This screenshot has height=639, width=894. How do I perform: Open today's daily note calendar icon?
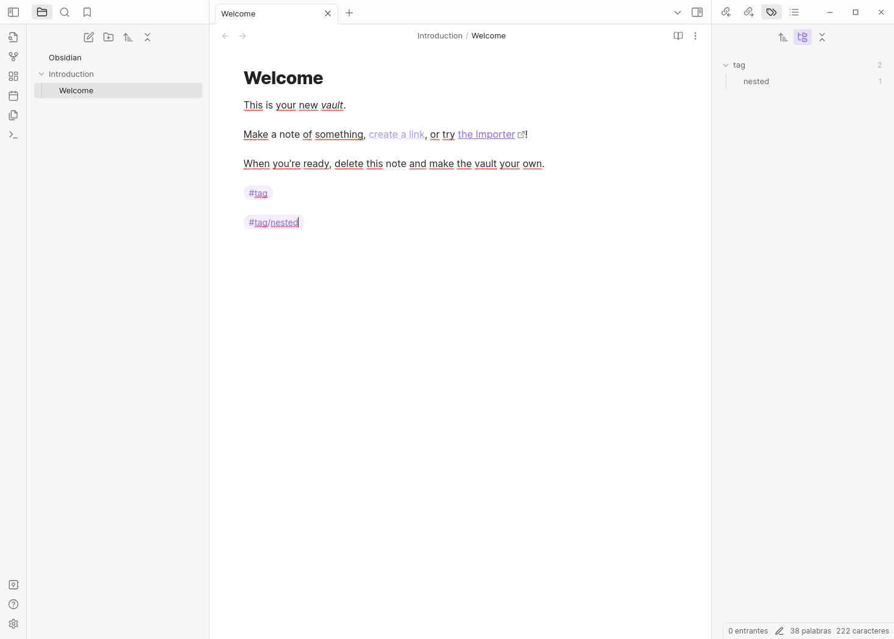point(13,96)
